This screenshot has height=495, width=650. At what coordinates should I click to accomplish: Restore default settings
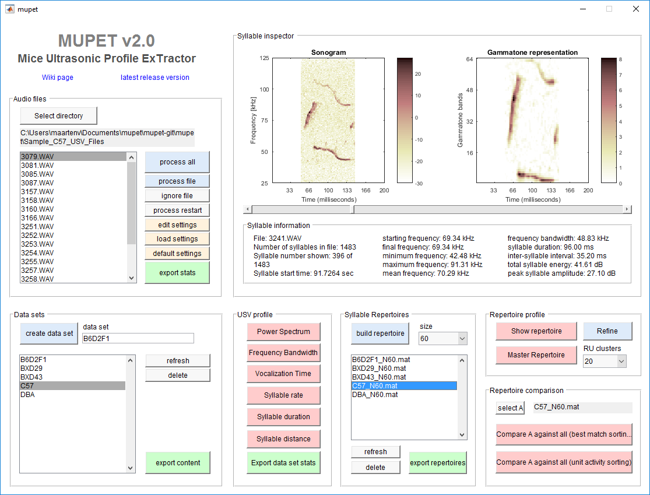[x=177, y=253]
